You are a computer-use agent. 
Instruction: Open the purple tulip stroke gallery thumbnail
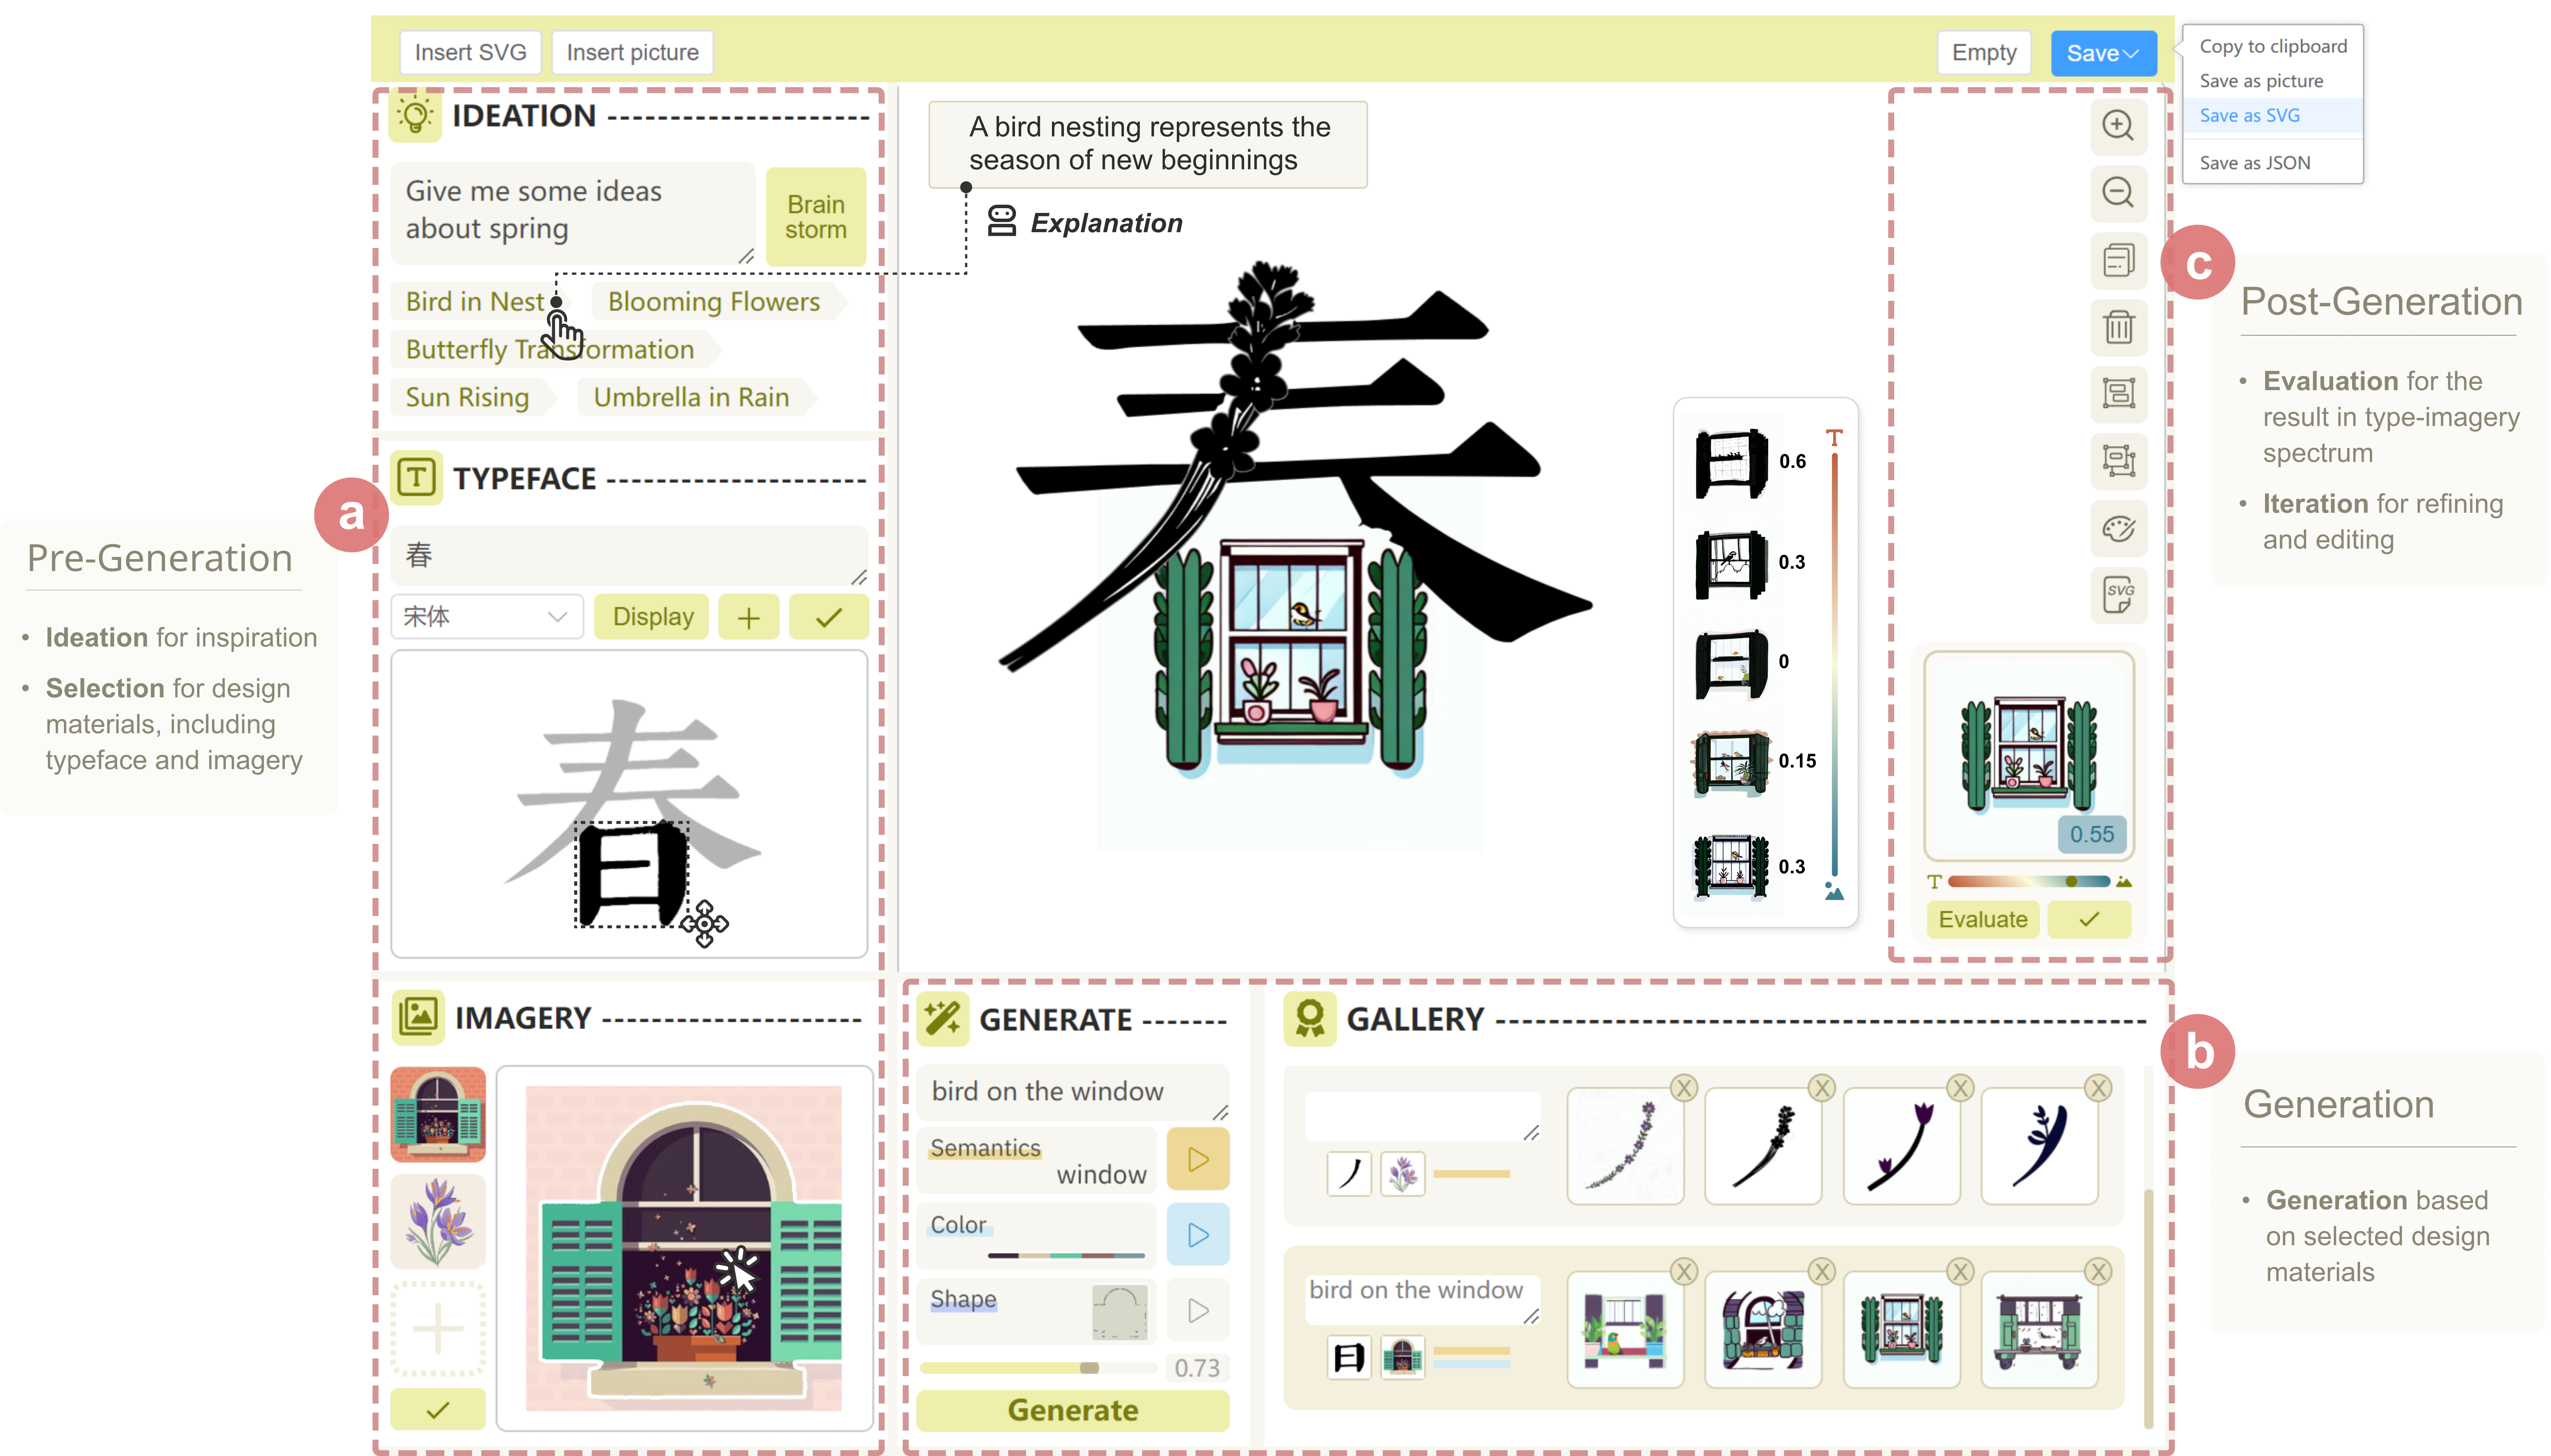click(x=1900, y=1146)
